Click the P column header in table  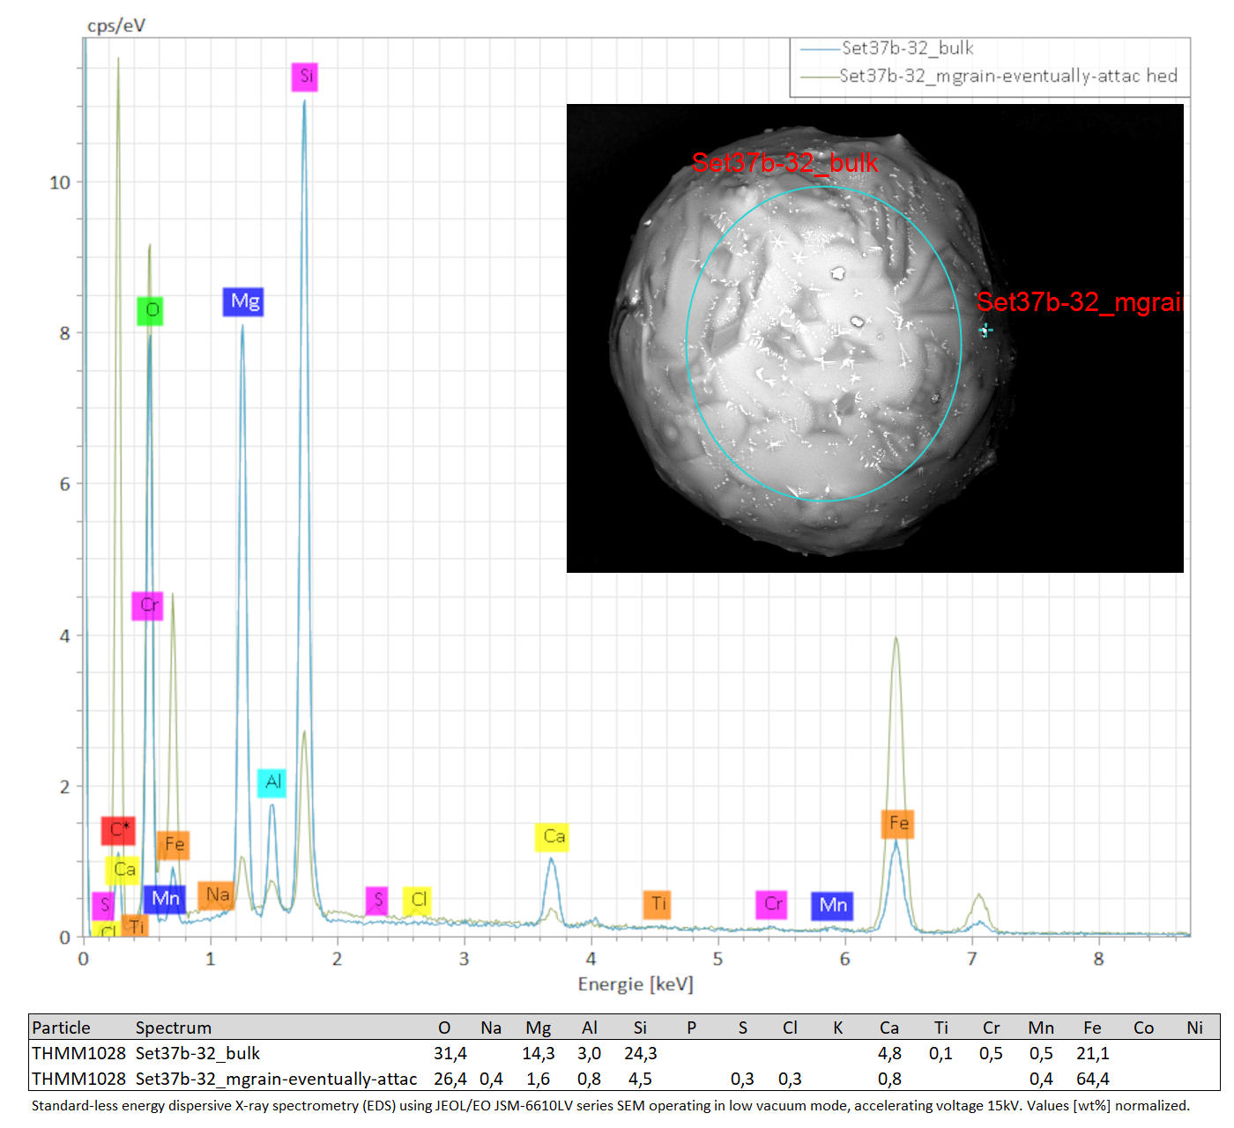pyautogui.click(x=691, y=1028)
